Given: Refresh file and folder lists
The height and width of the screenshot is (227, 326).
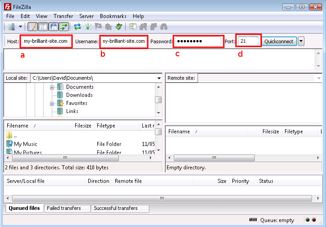Looking at the screenshot, I should tap(77, 27).
